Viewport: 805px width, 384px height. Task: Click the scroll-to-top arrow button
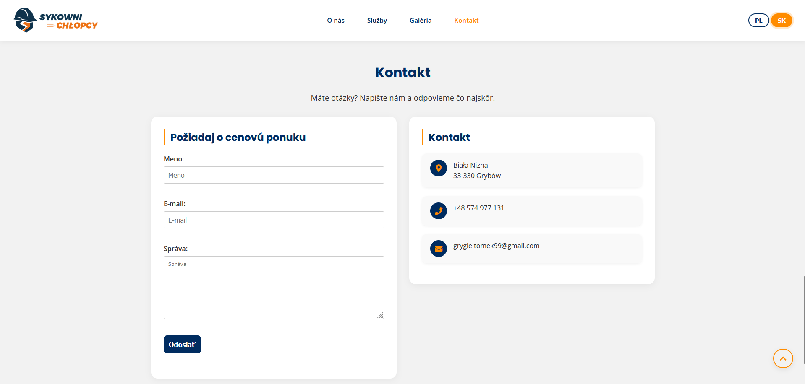pyautogui.click(x=782, y=358)
